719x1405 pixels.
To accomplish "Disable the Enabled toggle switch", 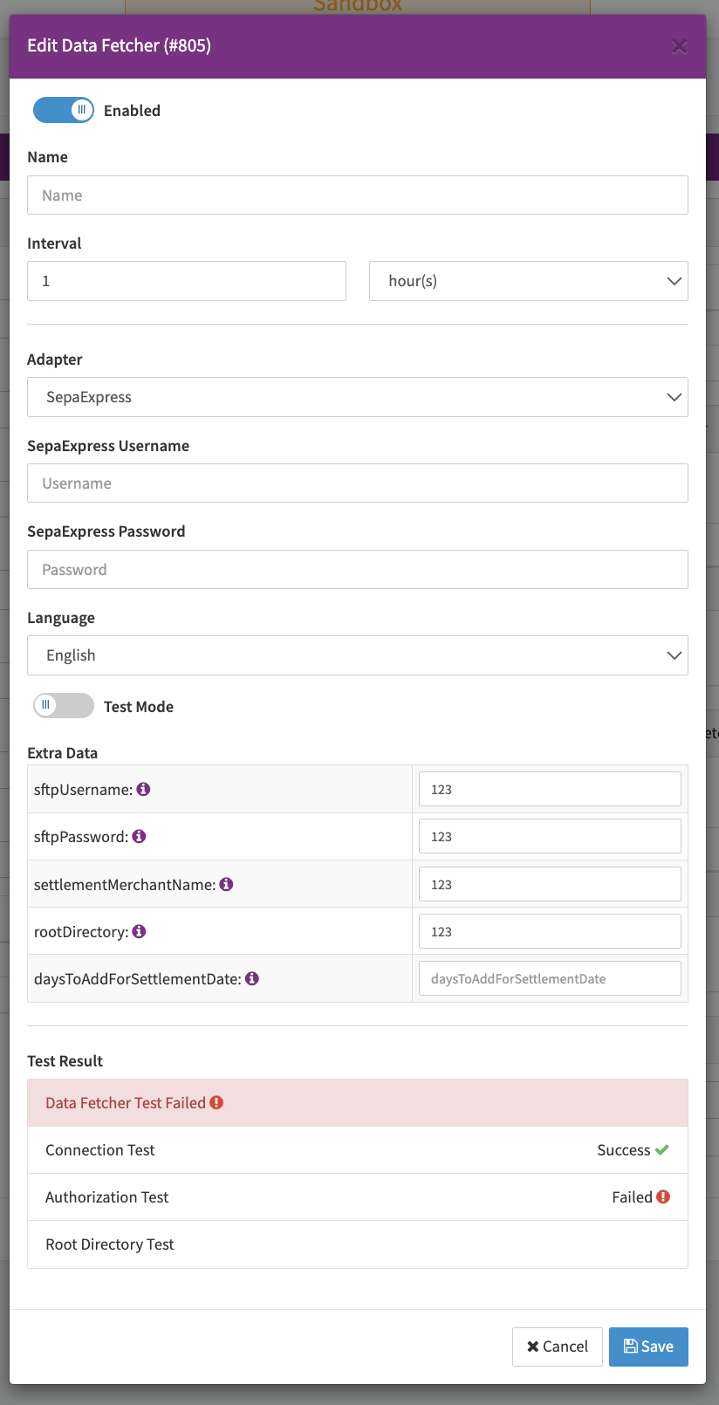I will coord(64,110).
